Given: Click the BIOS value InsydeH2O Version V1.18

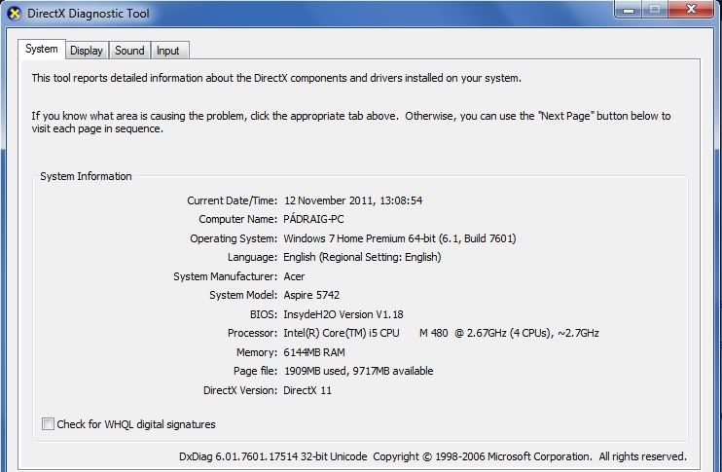Looking at the screenshot, I should 343,314.
